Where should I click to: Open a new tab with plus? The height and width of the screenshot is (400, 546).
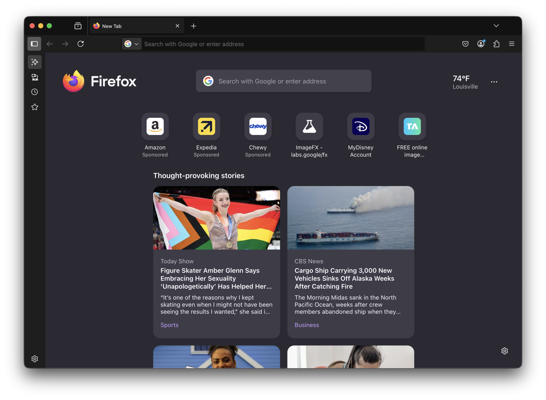[194, 26]
